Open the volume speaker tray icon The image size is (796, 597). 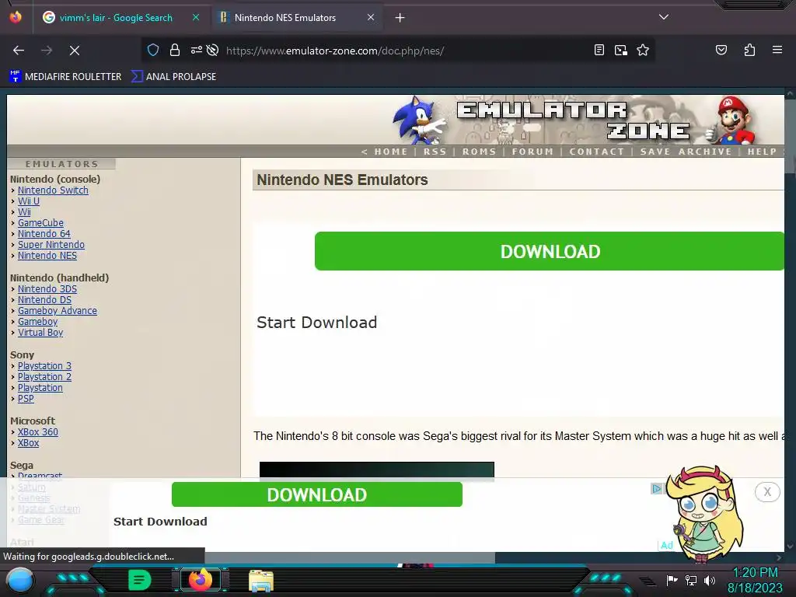point(710,580)
